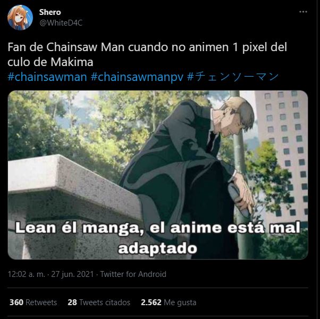Click the tweet text about Makima
The width and height of the screenshot is (320, 319).
click(147, 54)
